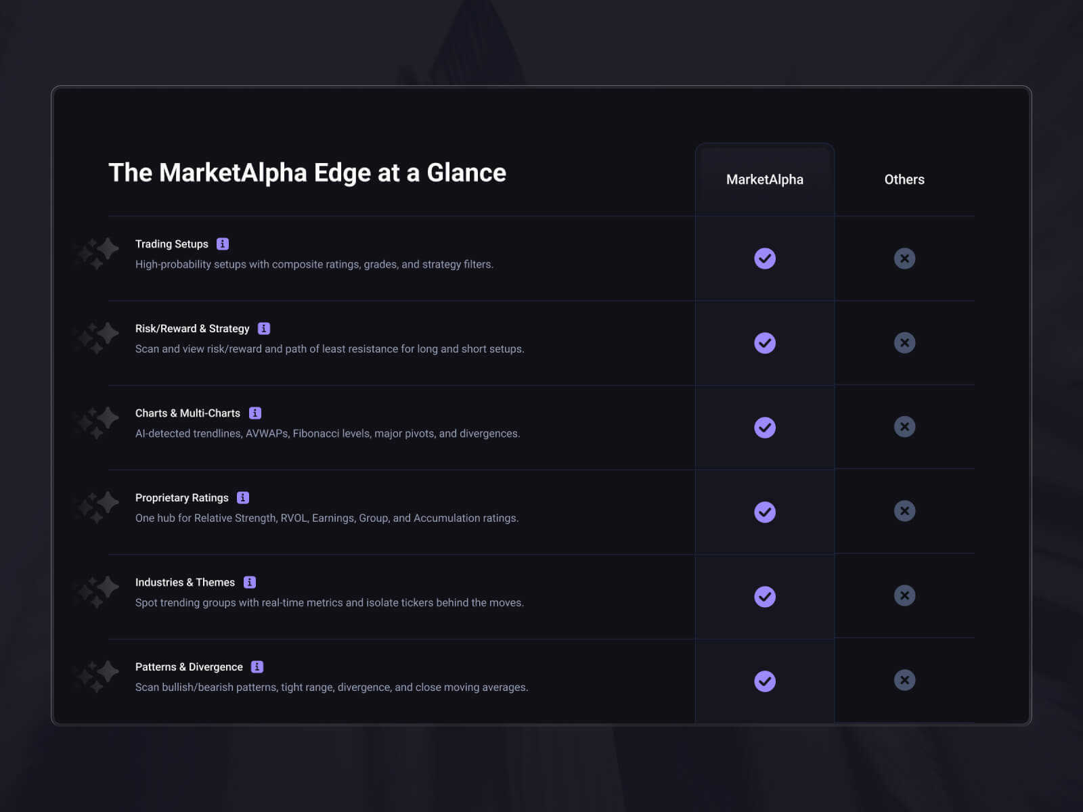1083x812 pixels.
Task: Click MarketAlpha checkmark in Trading Setups row
Action: (x=765, y=258)
